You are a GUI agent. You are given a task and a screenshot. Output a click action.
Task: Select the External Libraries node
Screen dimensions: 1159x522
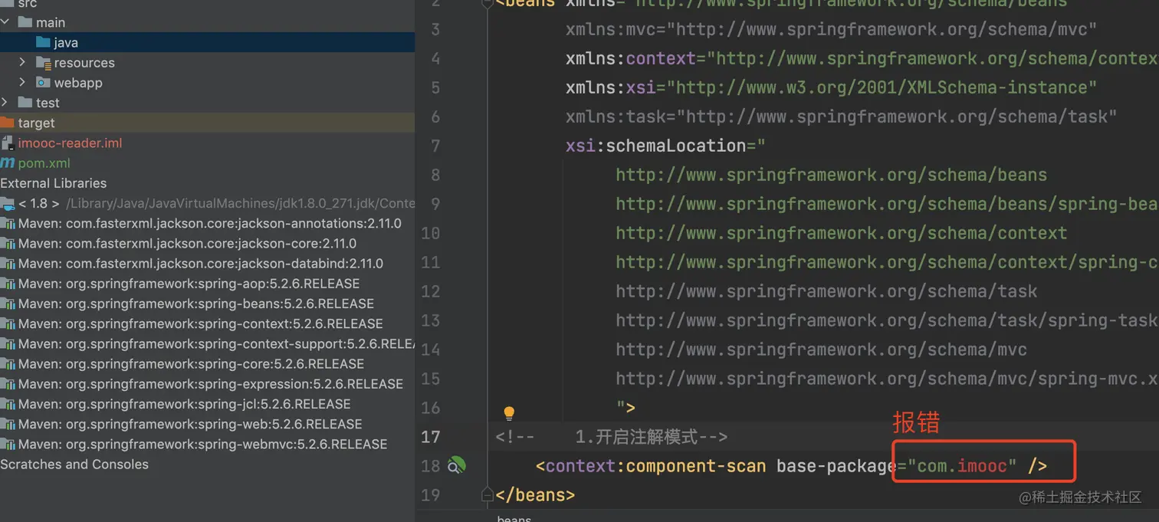pos(54,182)
